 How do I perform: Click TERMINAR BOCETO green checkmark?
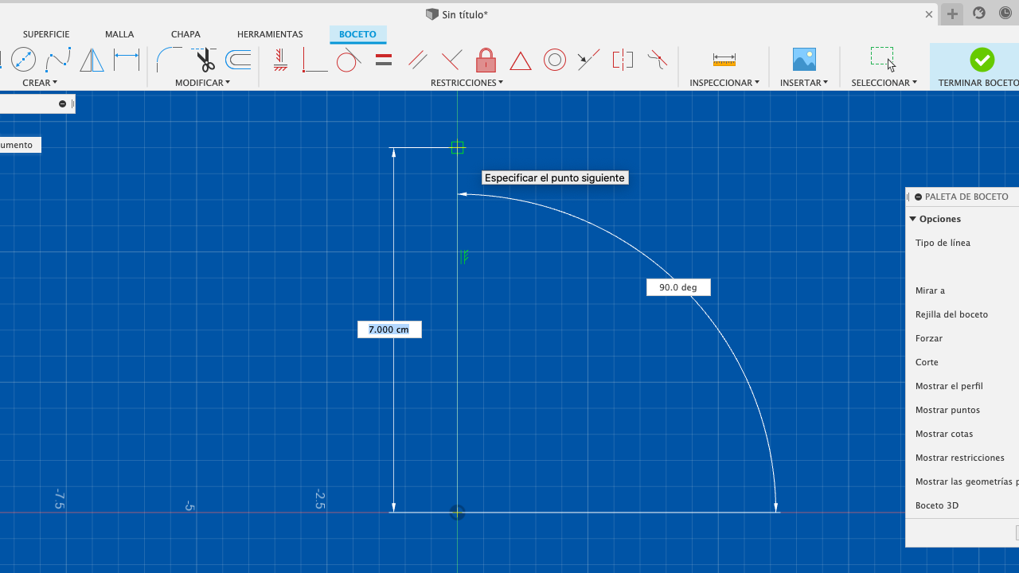point(982,60)
